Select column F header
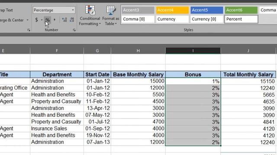This screenshot has width=277, height=155. click(x=57, y=51)
